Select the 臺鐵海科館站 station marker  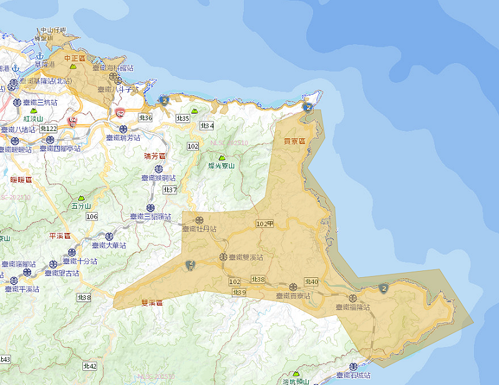tap(113, 76)
